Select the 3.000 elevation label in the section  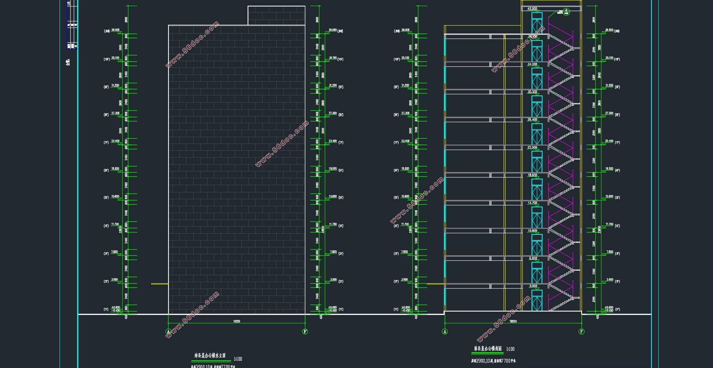(533, 286)
